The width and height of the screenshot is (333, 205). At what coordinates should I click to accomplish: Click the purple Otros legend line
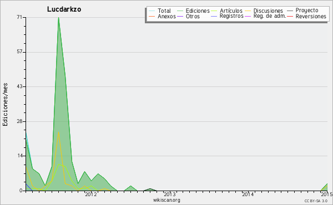click(180, 16)
